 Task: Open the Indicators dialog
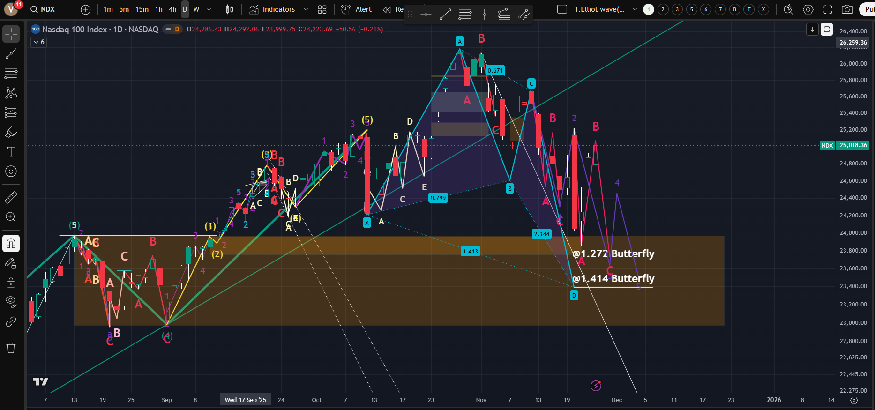[272, 9]
